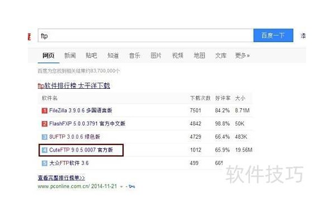
Task: Click the 好评率 column header
Action: click(223, 98)
